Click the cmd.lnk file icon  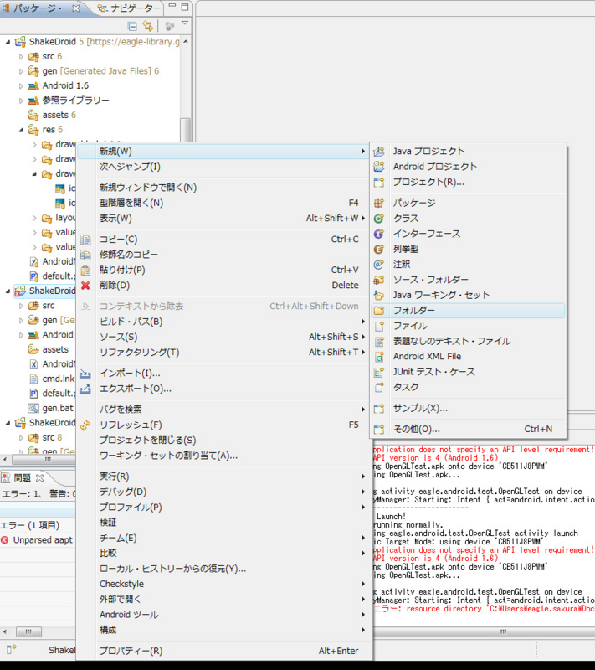tap(33, 379)
